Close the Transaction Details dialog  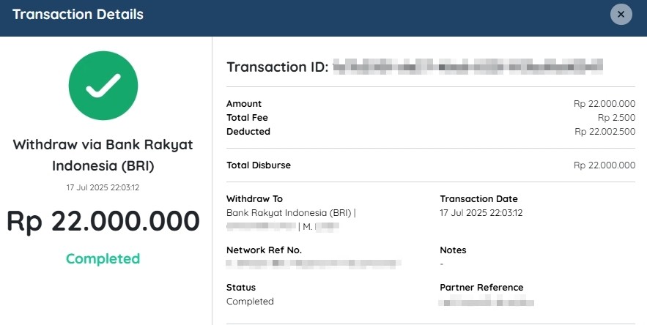[621, 15]
